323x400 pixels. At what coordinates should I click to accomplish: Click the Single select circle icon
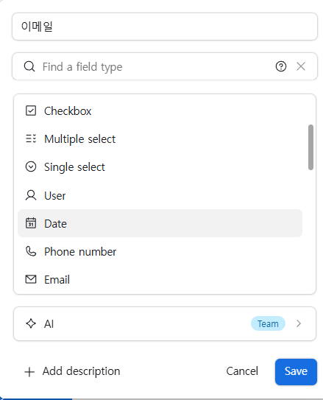31,166
